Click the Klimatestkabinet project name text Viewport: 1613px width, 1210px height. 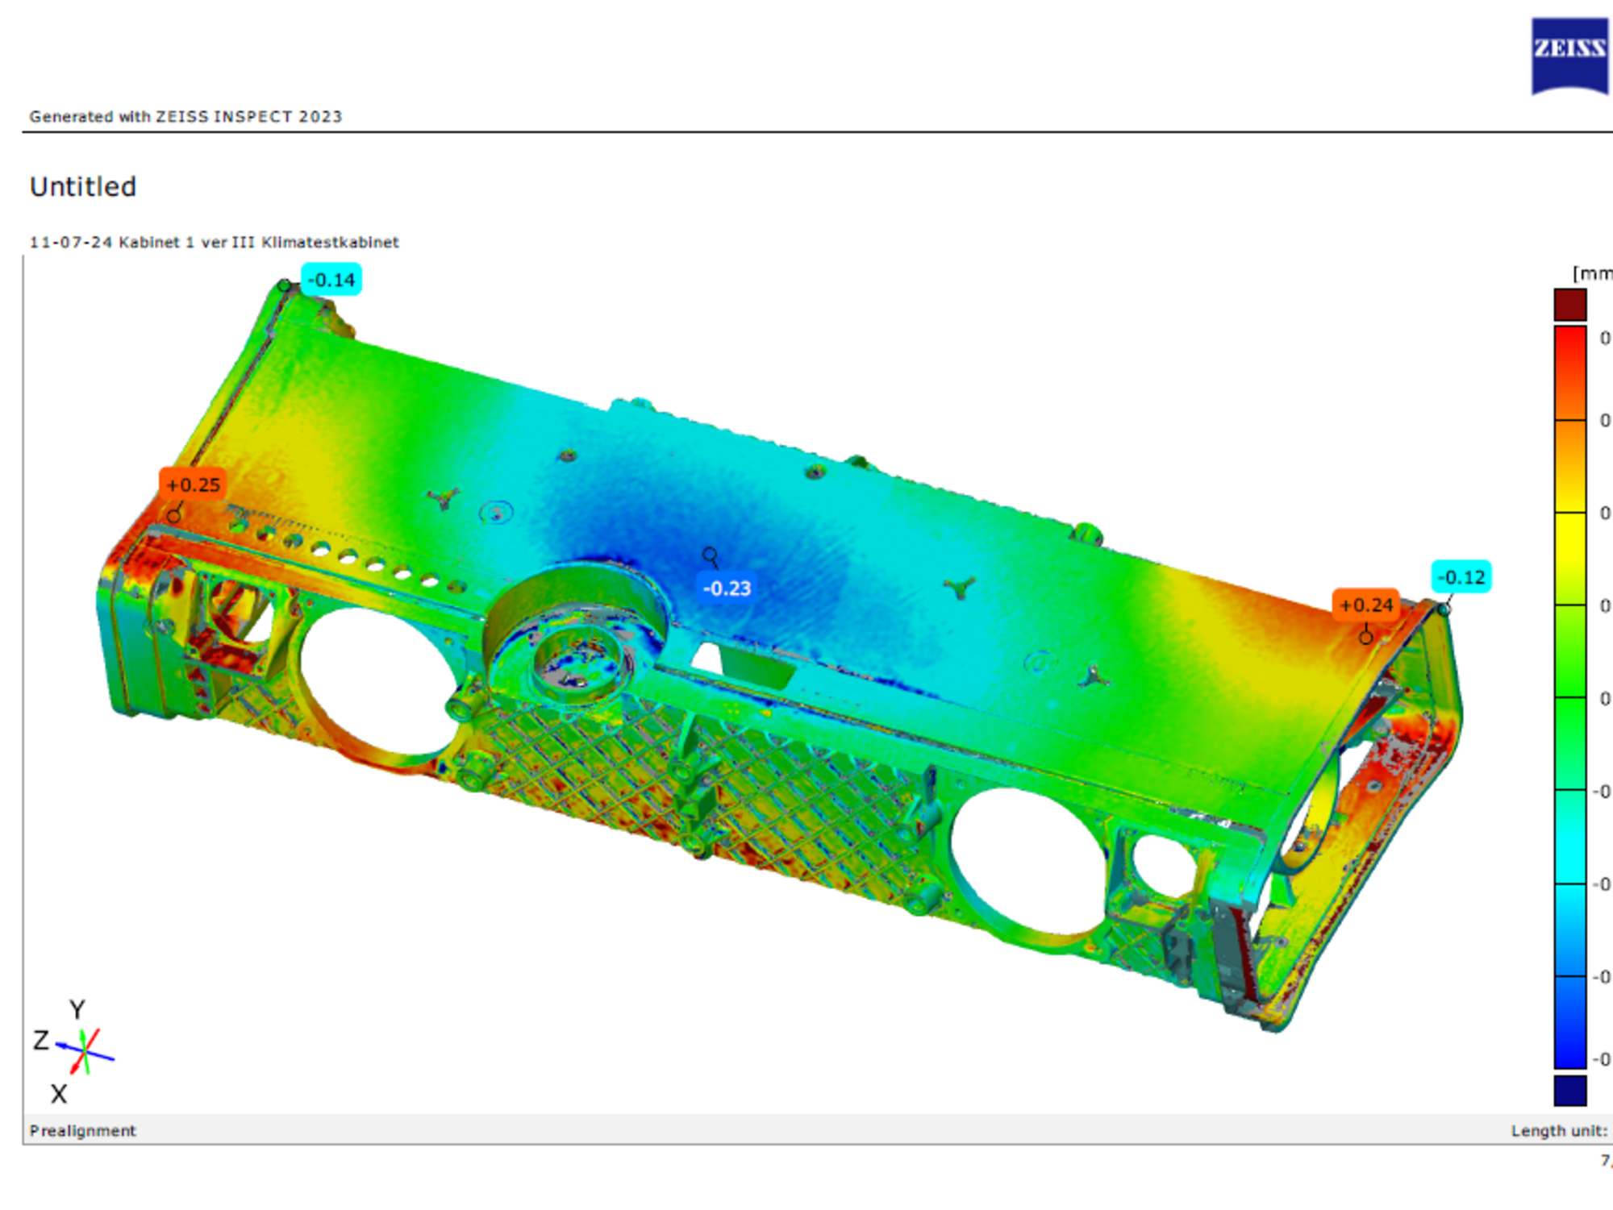click(x=330, y=242)
